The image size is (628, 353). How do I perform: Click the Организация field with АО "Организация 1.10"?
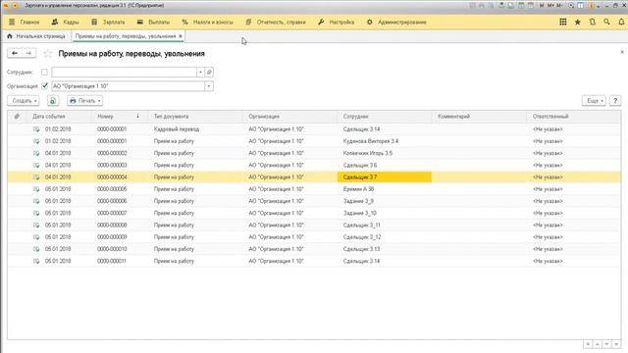click(x=129, y=86)
